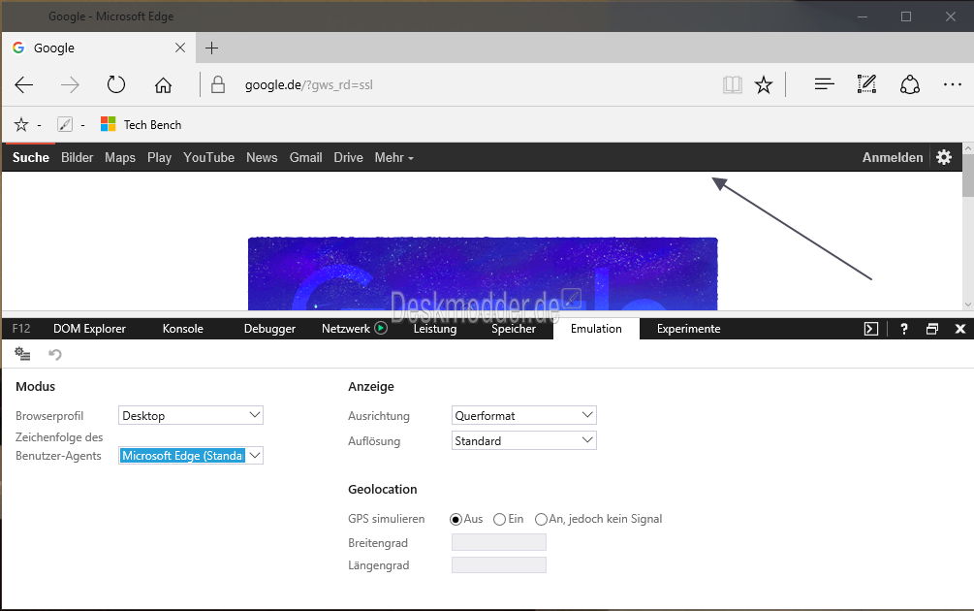
Task: Select GPS simulieren Aus radio button
Action: 456,519
